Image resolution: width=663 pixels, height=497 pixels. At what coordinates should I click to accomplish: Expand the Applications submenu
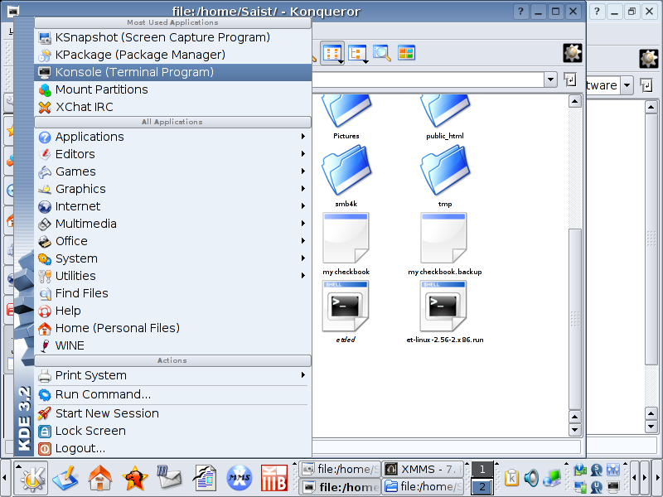90,137
